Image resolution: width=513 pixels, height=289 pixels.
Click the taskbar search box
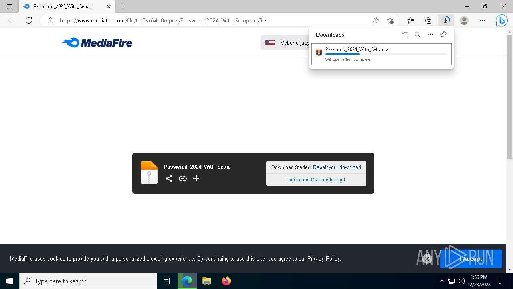[88, 281]
